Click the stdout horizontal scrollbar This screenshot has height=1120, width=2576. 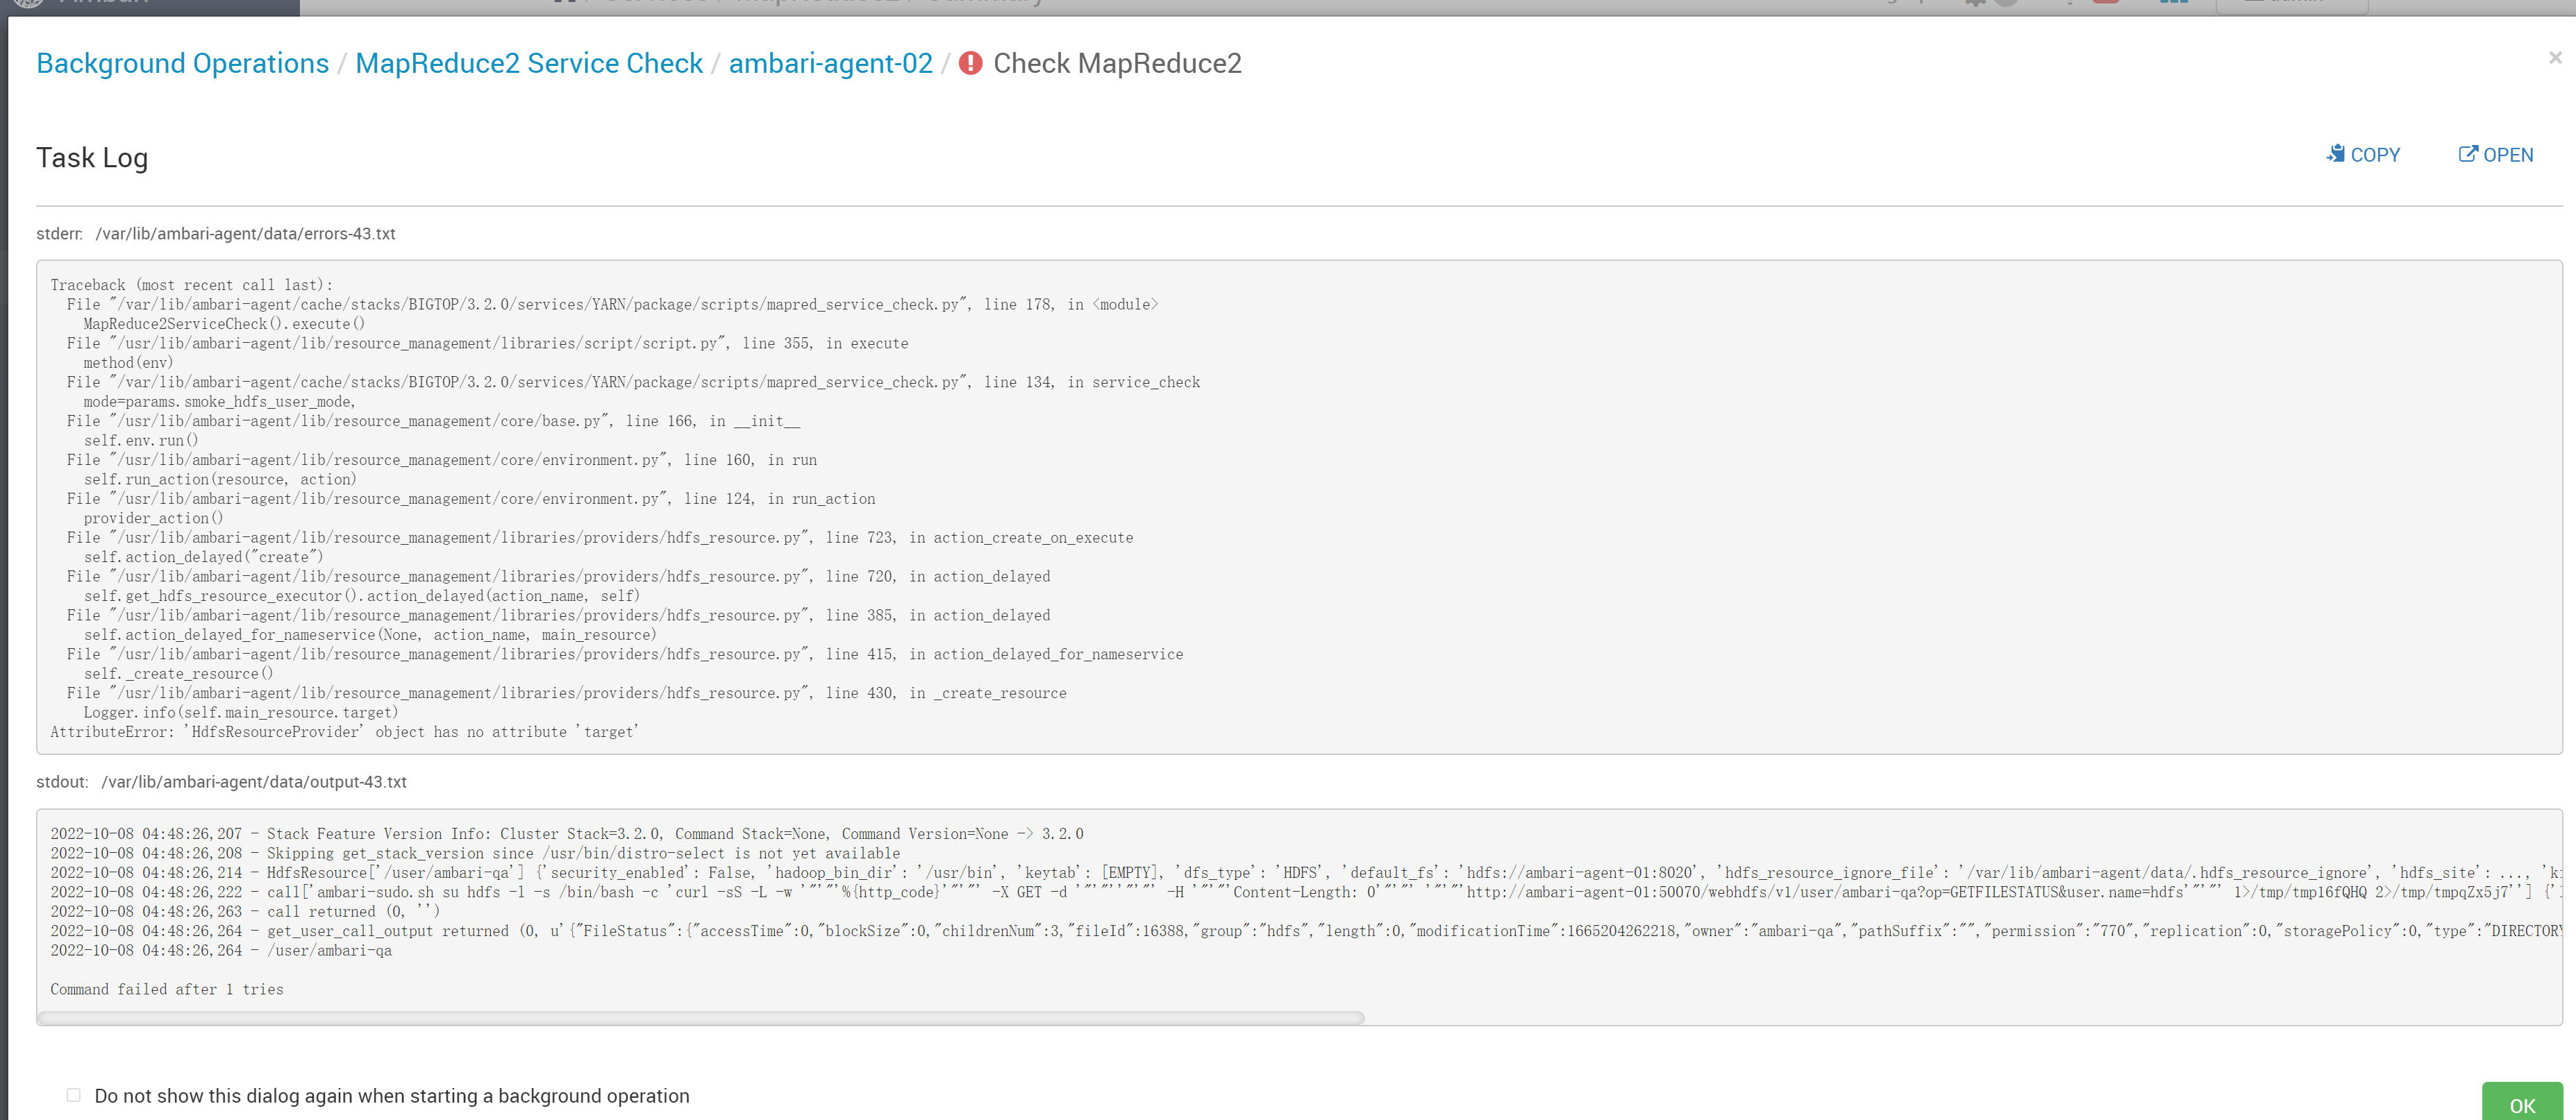[x=700, y=1017]
